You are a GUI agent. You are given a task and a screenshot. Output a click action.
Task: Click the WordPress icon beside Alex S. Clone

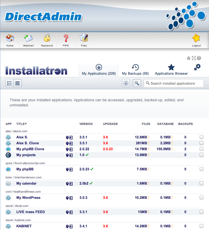pyautogui.click(x=8, y=143)
